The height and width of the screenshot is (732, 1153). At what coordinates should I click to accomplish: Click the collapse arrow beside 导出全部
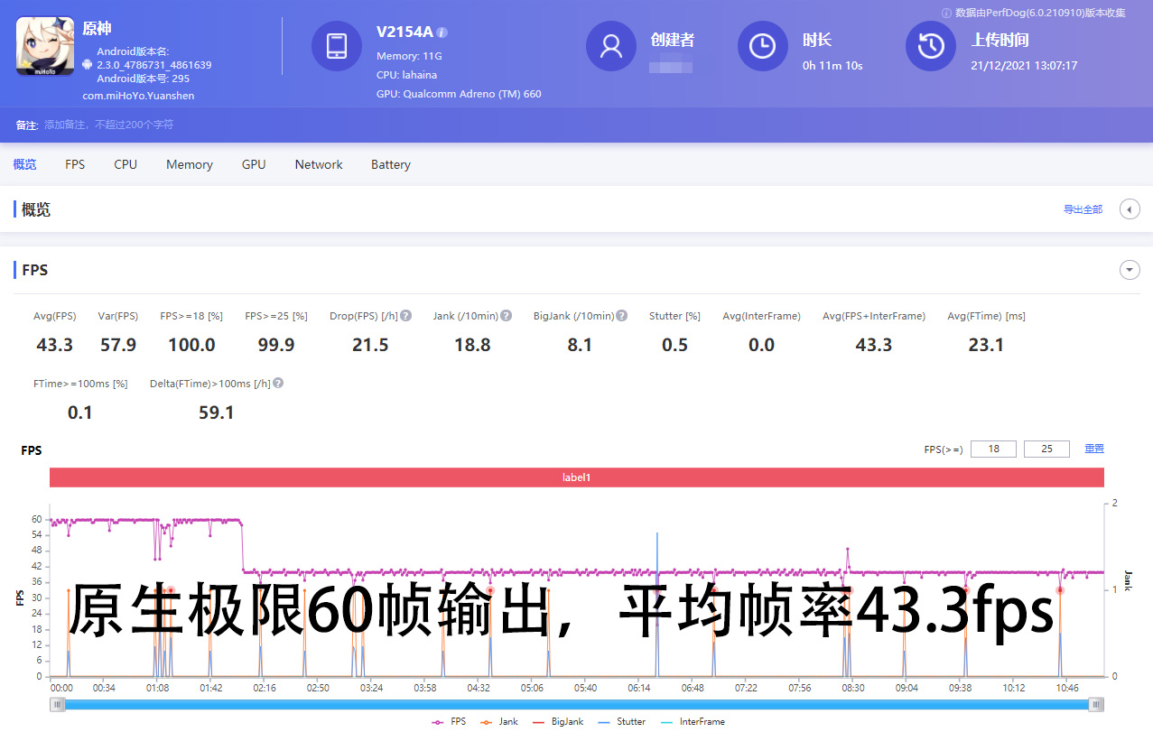point(1130,208)
